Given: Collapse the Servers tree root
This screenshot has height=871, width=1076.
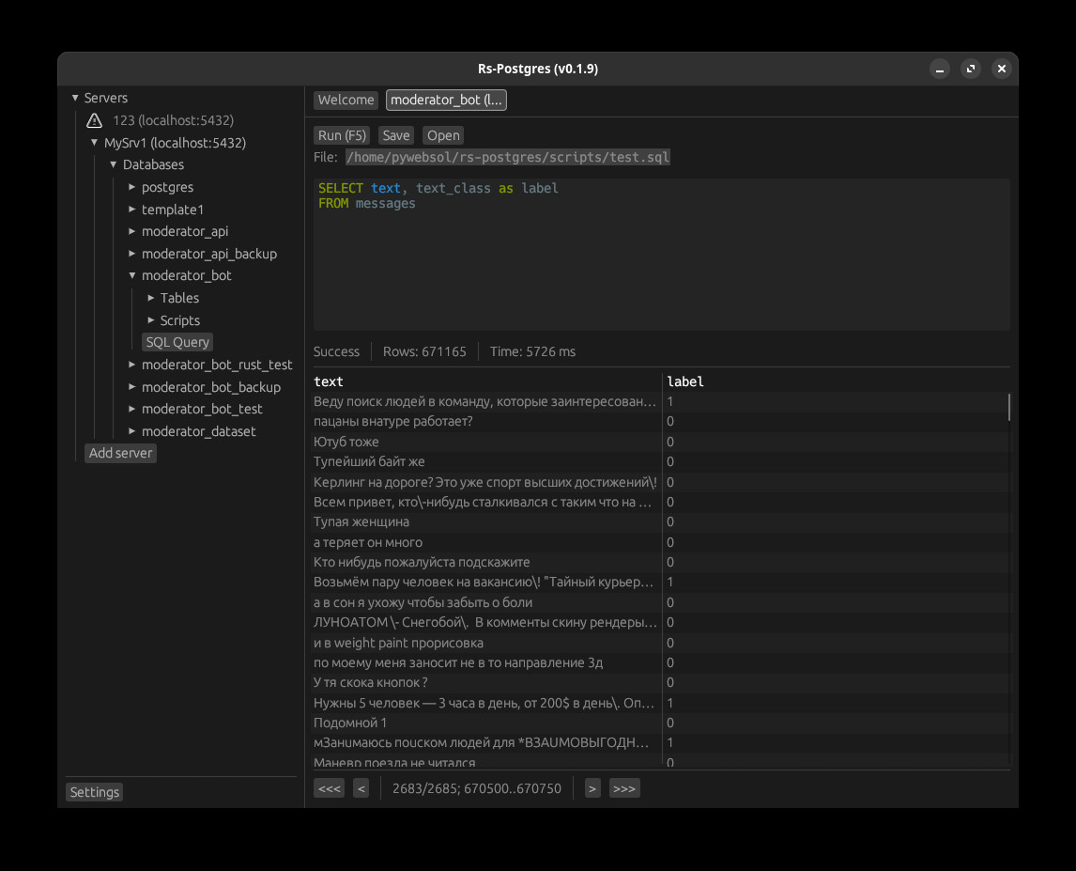Looking at the screenshot, I should coord(75,98).
